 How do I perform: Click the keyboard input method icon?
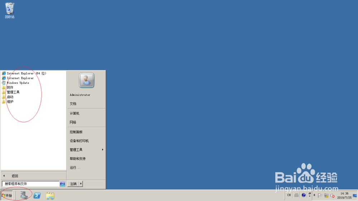[x=296, y=195]
